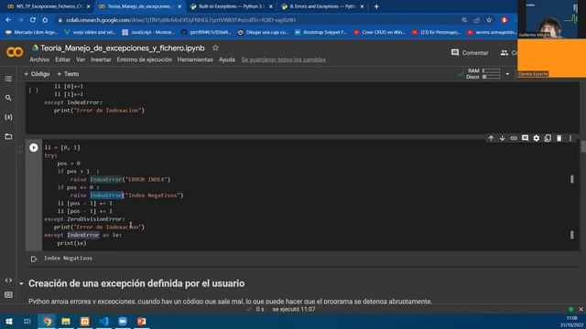Open Entorno de ejecución menu
This screenshot has width=586, height=329.
pos(145,59)
